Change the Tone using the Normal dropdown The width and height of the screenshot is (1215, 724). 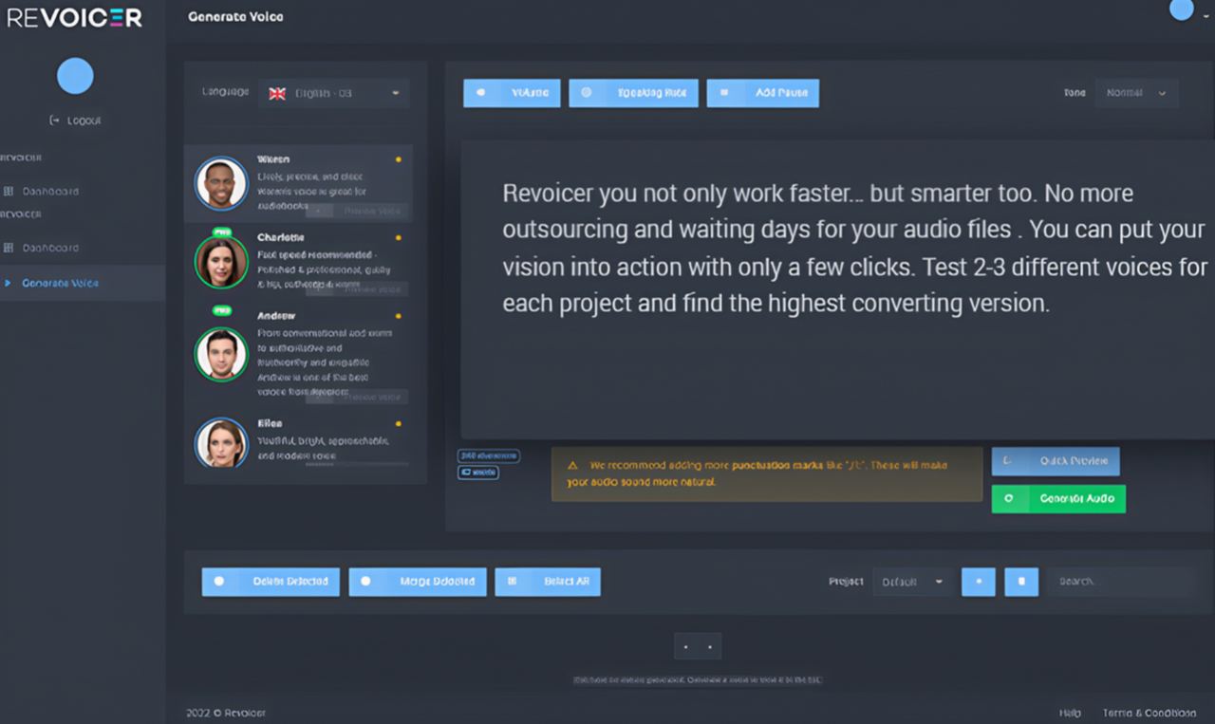[1137, 92]
